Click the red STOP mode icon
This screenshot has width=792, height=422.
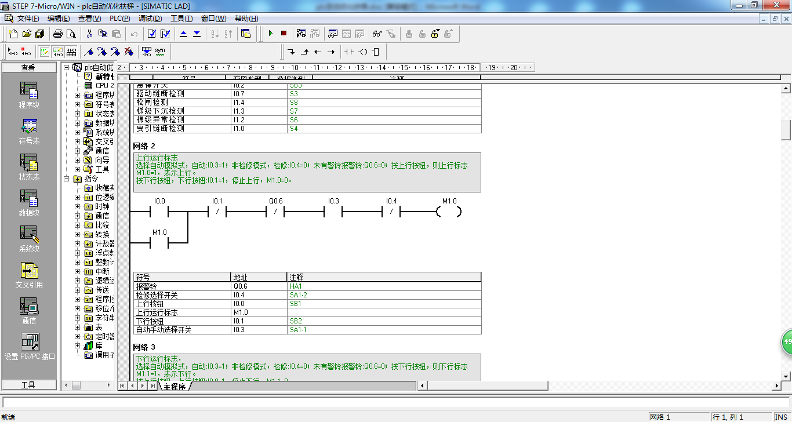coord(284,34)
